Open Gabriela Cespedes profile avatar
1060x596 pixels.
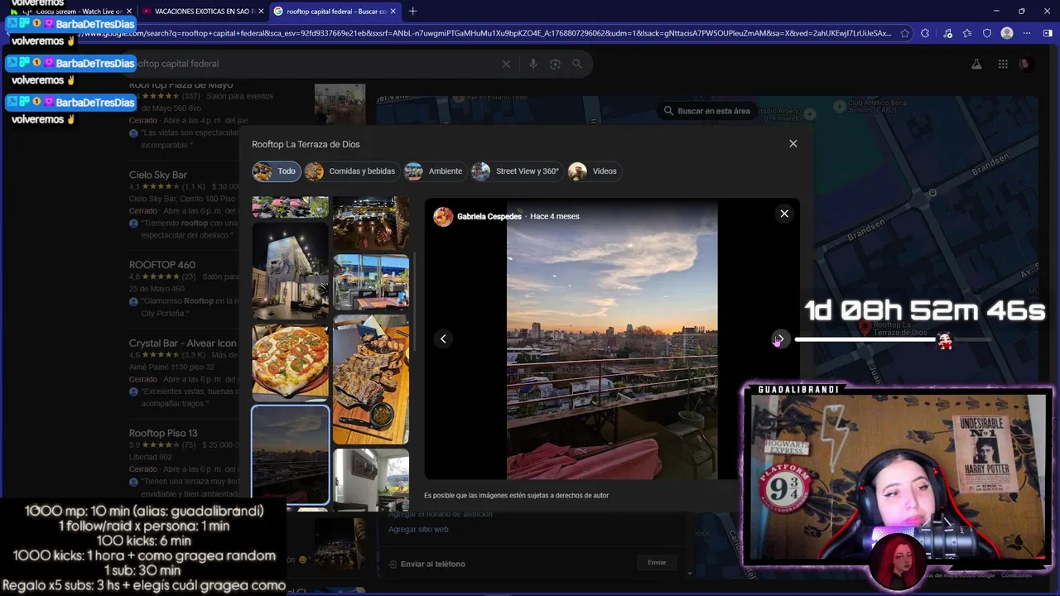point(443,216)
